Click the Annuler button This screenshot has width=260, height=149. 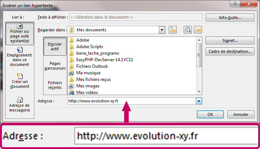pos(241,114)
